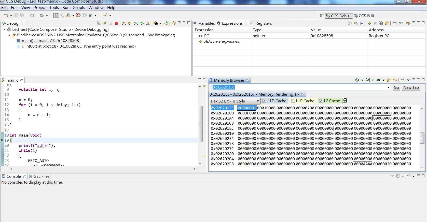Click Add new expression row
The width and height of the screenshot is (427, 222).
click(x=222, y=41)
